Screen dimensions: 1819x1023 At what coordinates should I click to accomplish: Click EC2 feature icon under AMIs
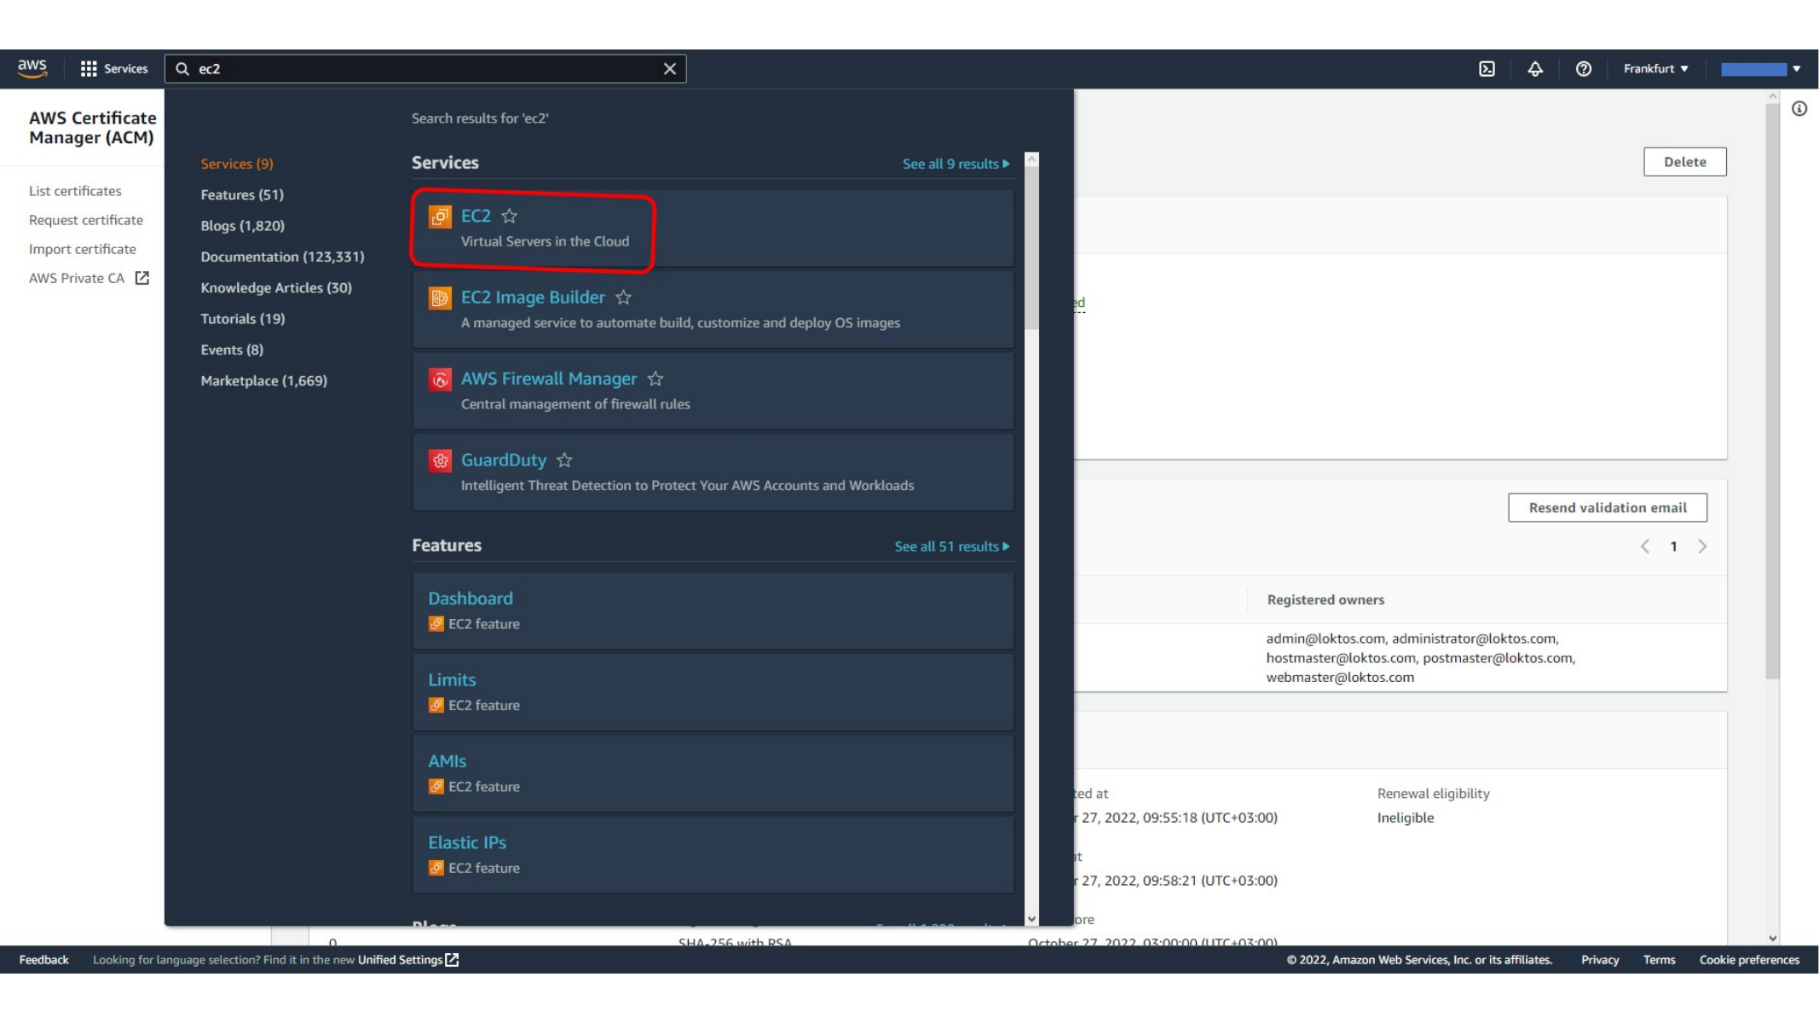(436, 786)
